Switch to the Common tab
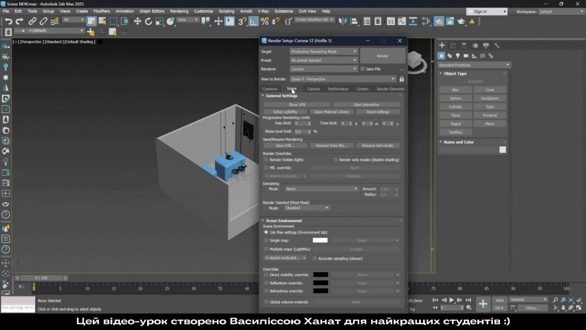The height and width of the screenshot is (330, 586). pos(270,89)
